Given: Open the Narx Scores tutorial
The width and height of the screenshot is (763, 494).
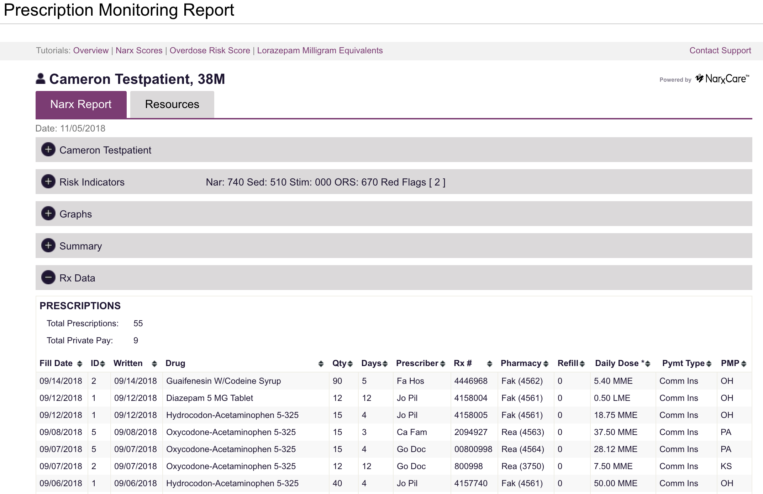Looking at the screenshot, I should (139, 50).
